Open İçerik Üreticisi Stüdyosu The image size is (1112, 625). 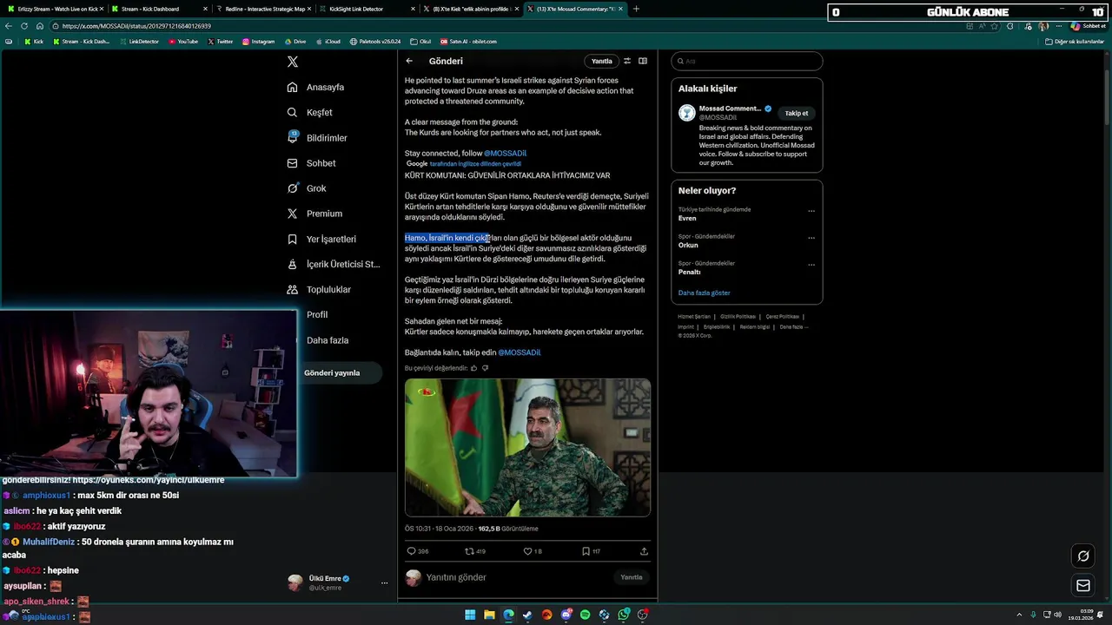[334, 264]
